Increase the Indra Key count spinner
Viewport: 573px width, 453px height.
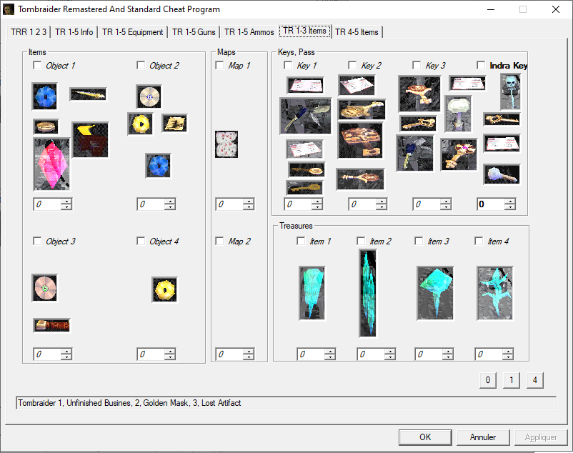point(510,201)
